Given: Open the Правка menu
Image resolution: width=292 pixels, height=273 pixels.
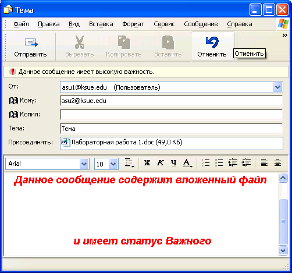Looking at the screenshot, I should tap(49, 24).
